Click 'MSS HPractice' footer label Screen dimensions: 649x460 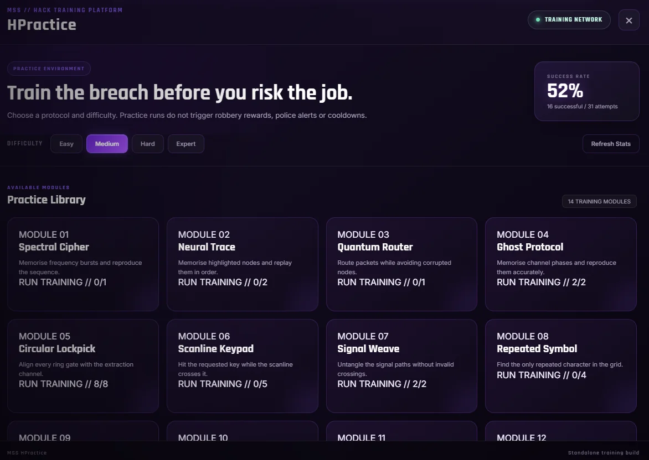coord(27,453)
